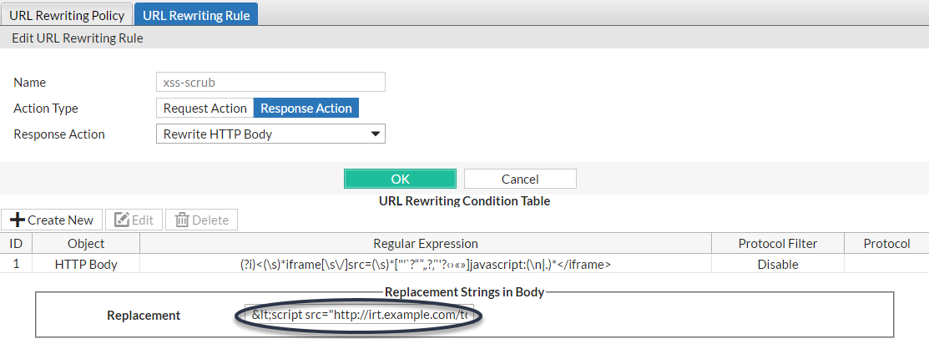Switch to URL Rewriting Policy tab
The image size is (929, 339).
pos(67,15)
